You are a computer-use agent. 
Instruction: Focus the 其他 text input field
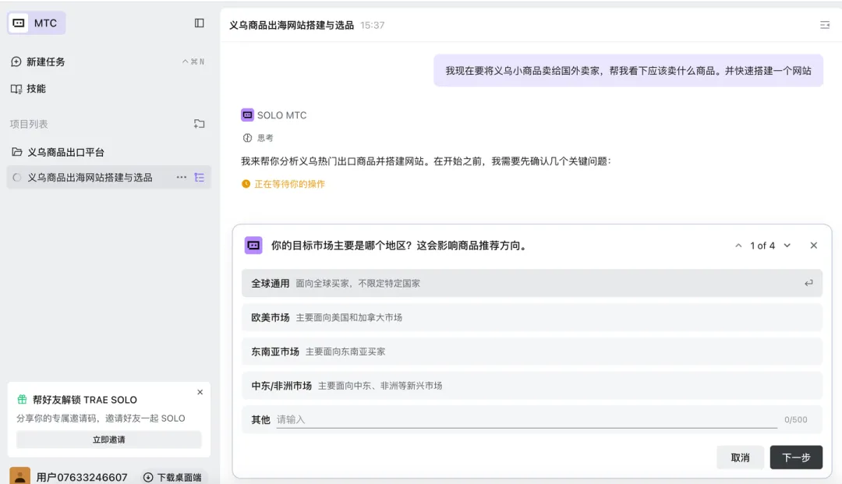(x=526, y=419)
